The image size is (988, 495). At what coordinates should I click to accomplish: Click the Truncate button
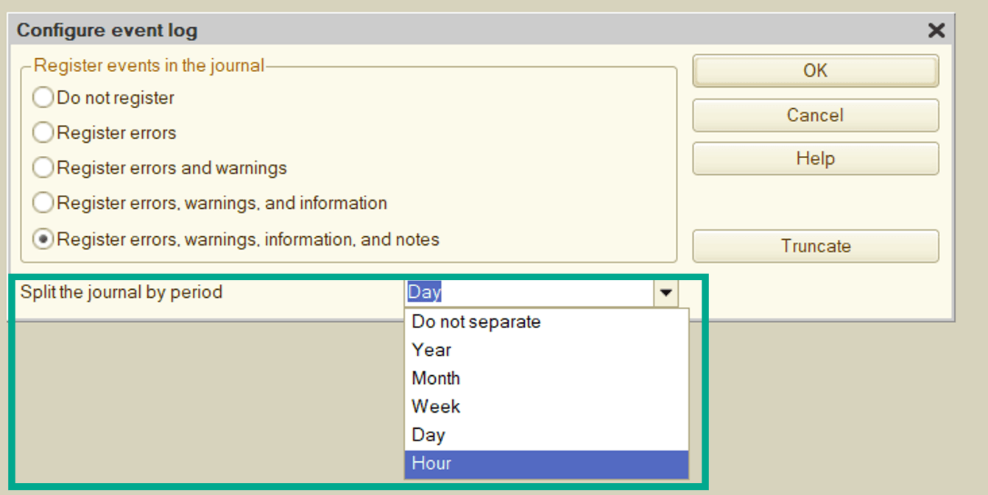(x=815, y=246)
